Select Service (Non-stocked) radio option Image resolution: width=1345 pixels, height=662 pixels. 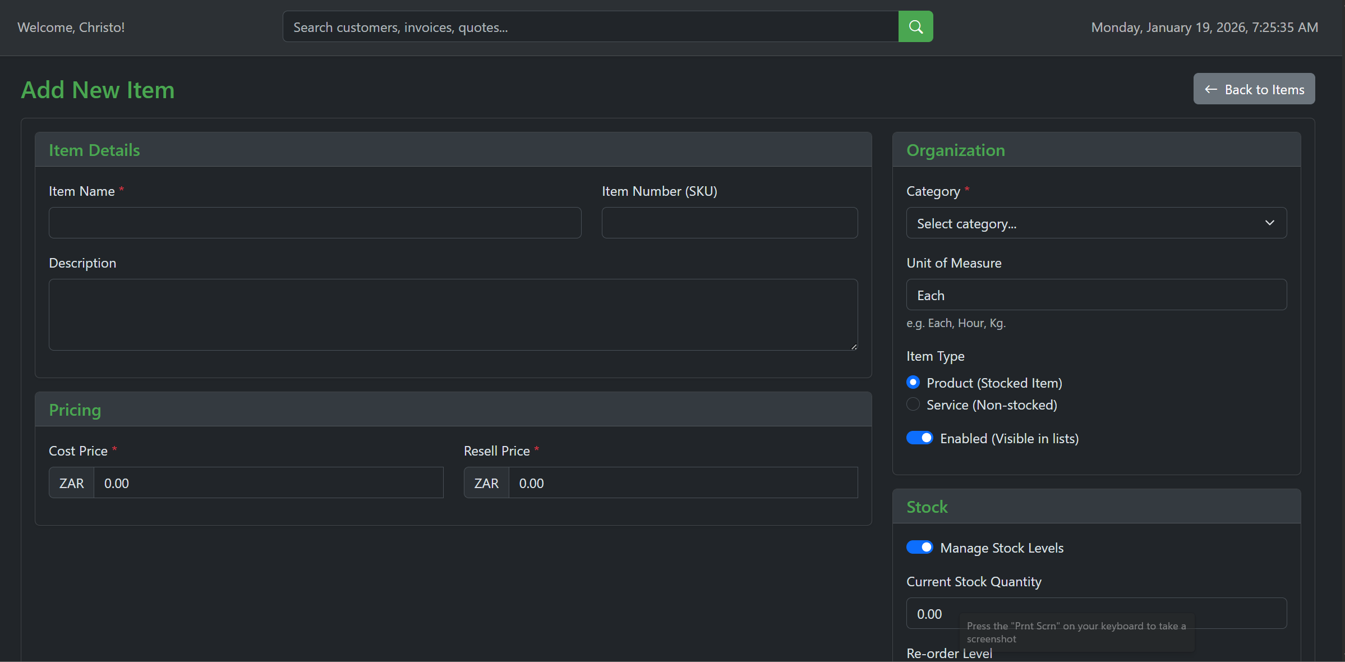pos(913,404)
